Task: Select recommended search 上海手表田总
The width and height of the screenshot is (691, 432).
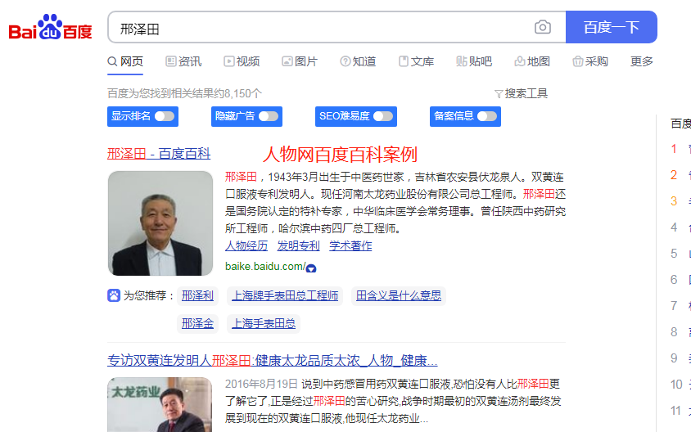Action: [264, 324]
